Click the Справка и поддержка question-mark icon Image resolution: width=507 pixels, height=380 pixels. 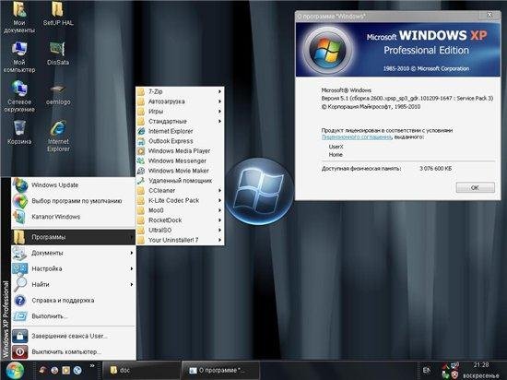click(20, 301)
